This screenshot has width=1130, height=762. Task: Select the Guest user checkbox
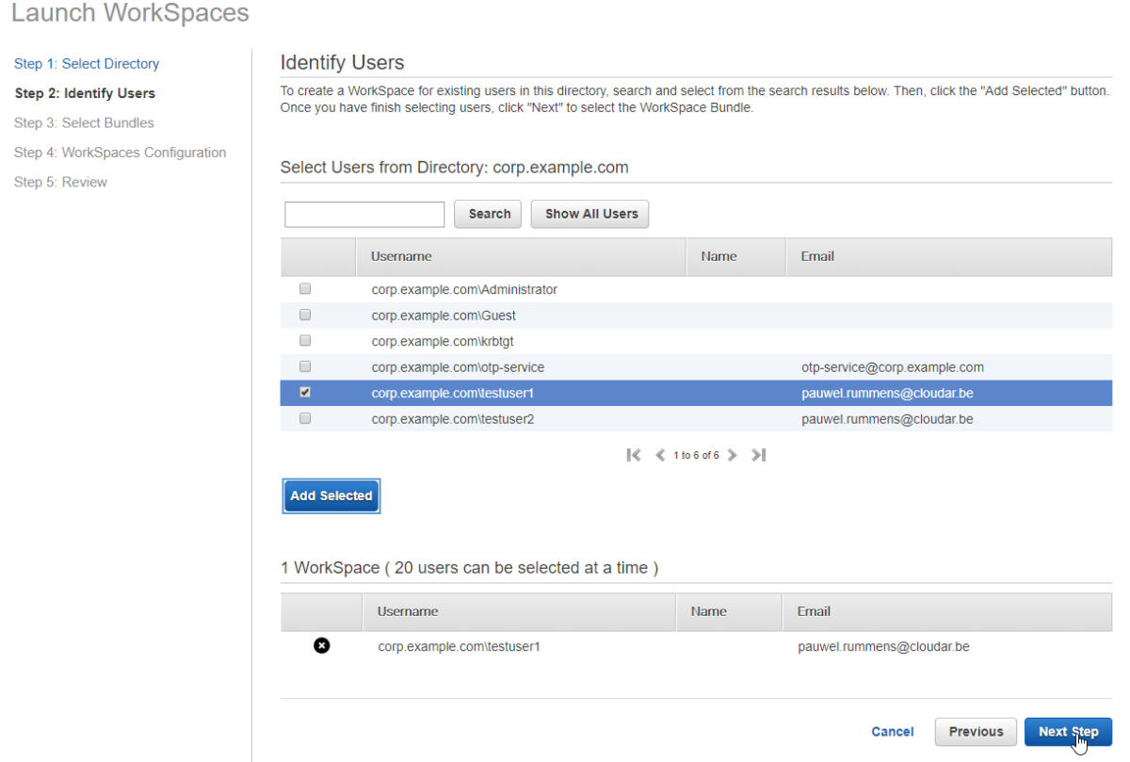point(304,315)
